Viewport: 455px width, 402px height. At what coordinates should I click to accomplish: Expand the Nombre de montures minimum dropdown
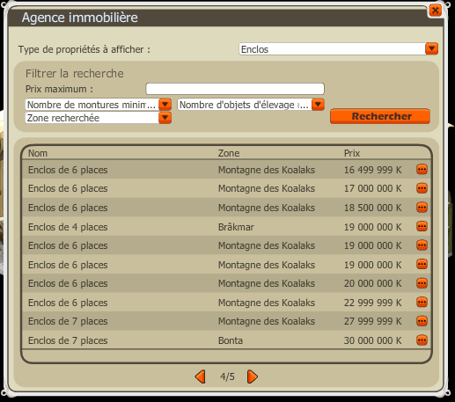coord(165,105)
